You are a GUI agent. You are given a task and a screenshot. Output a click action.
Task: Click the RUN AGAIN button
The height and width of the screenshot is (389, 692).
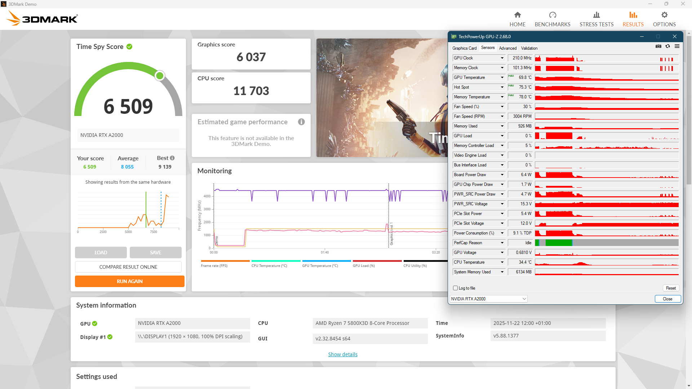pos(129,281)
